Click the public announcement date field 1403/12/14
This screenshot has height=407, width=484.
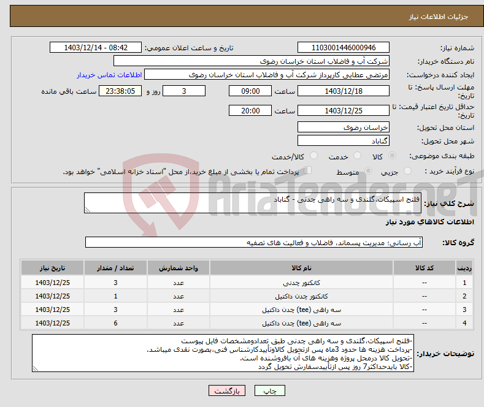point(95,47)
